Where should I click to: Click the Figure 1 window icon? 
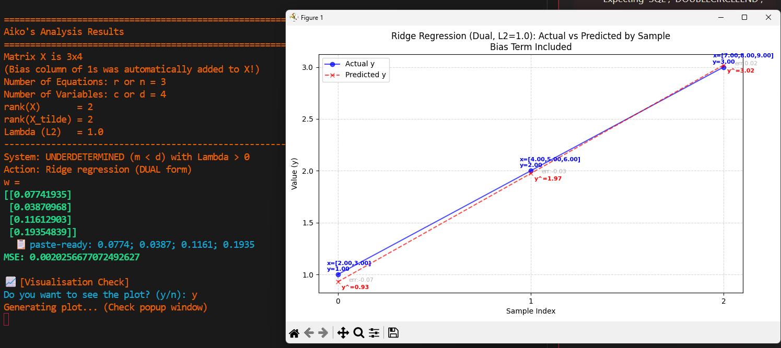294,17
